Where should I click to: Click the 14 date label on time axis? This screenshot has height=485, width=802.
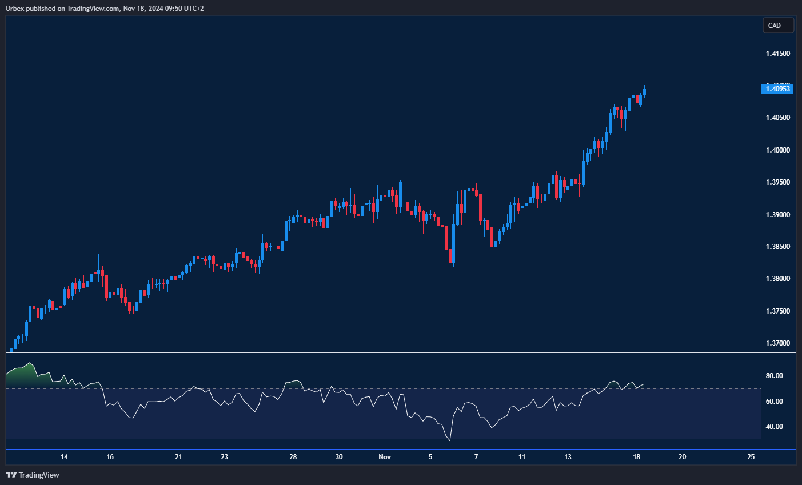coord(64,457)
